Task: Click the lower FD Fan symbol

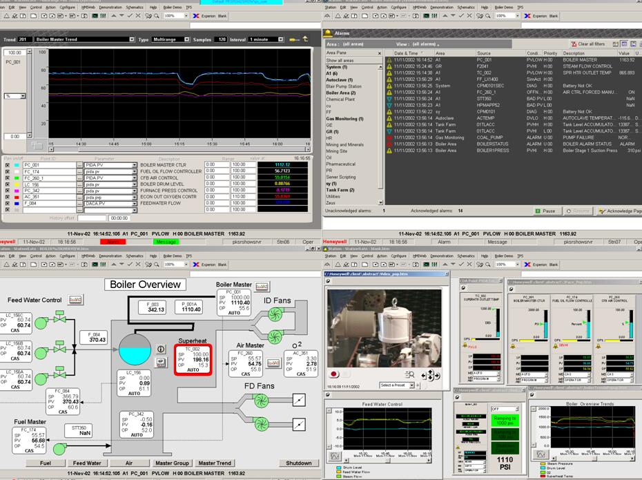Action: coord(261,424)
